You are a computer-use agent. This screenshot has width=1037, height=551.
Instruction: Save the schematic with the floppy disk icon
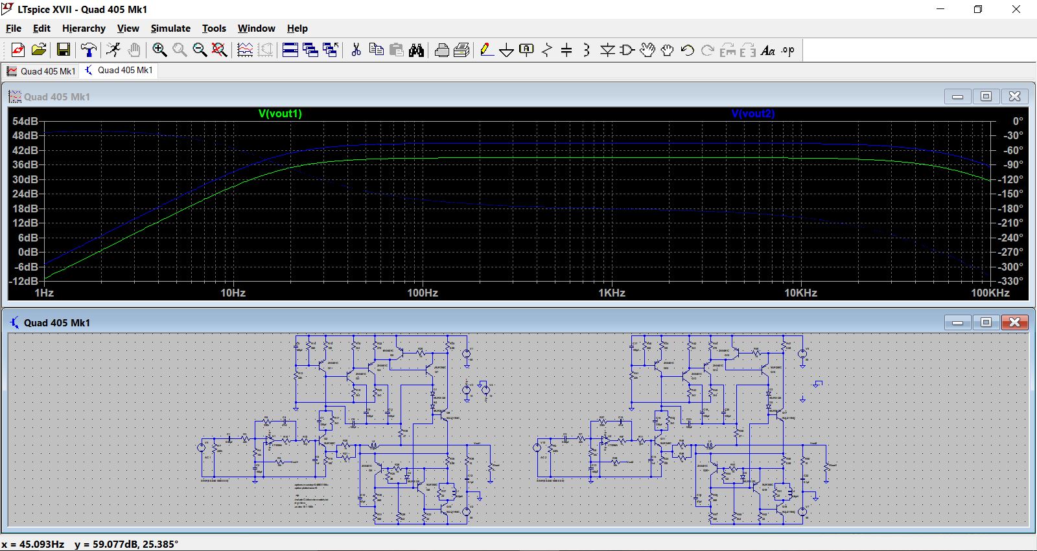pos(64,50)
